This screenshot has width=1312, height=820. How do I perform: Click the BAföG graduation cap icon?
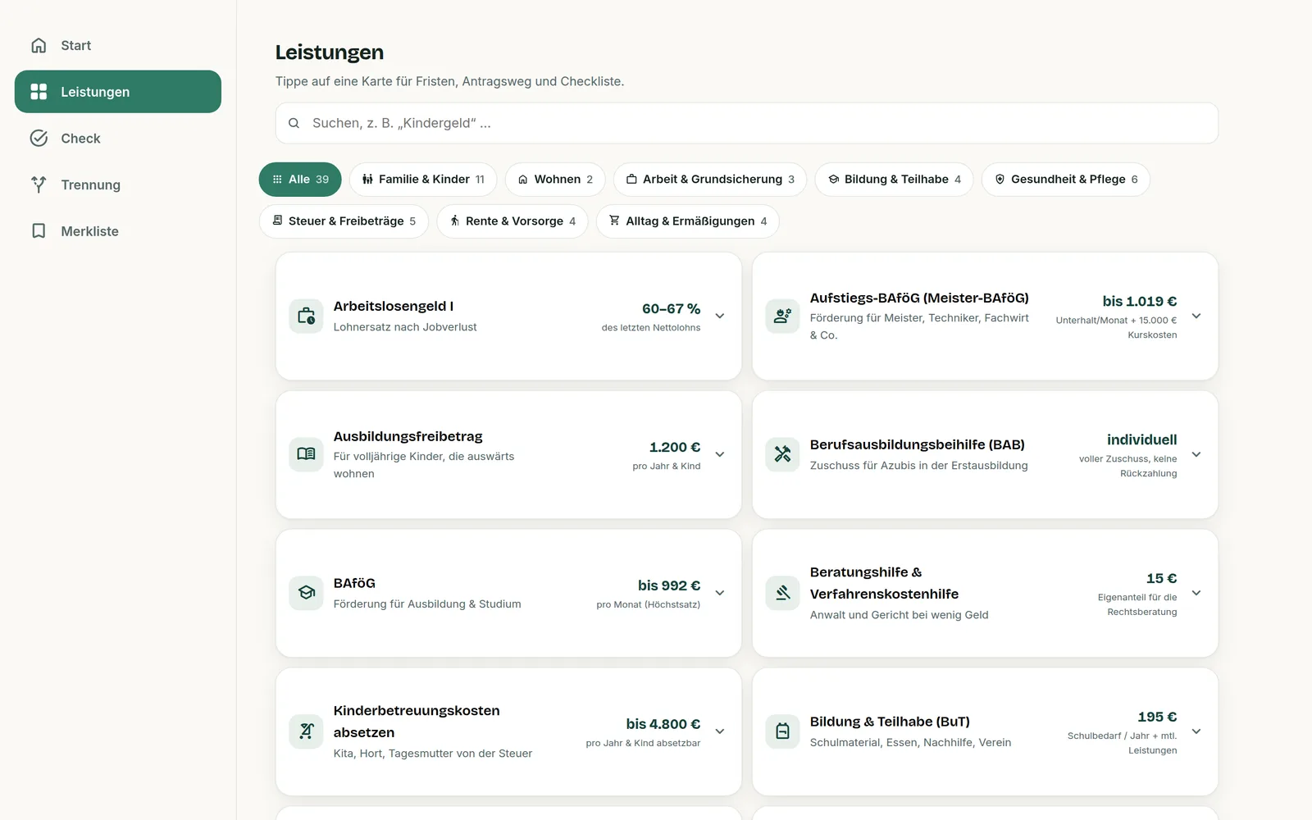tap(306, 593)
